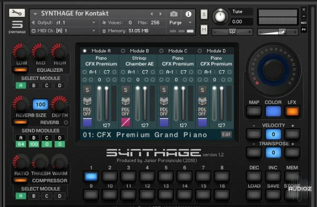Expand the instrument name dropdown arrow
The height and width of the screenshot is (207, 317).
coord(35,14)
